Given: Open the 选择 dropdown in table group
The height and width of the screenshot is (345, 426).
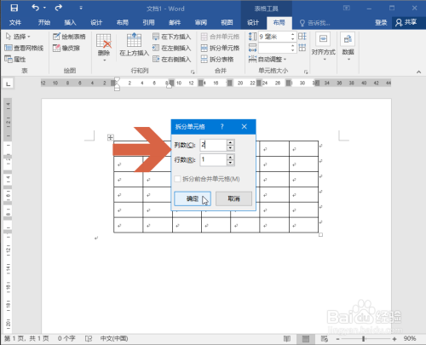Looking at the screenshot, I should coord(18,37).
